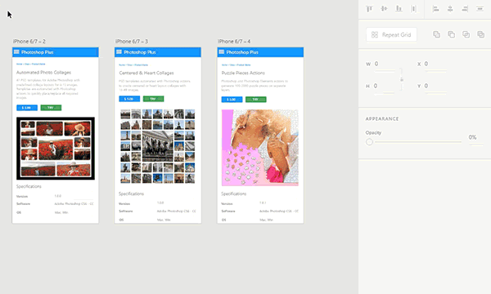Select Photoshop Plus header text in artboard 2
The image size is (491, 294).
pyautogui.click(x=38, y=52)
